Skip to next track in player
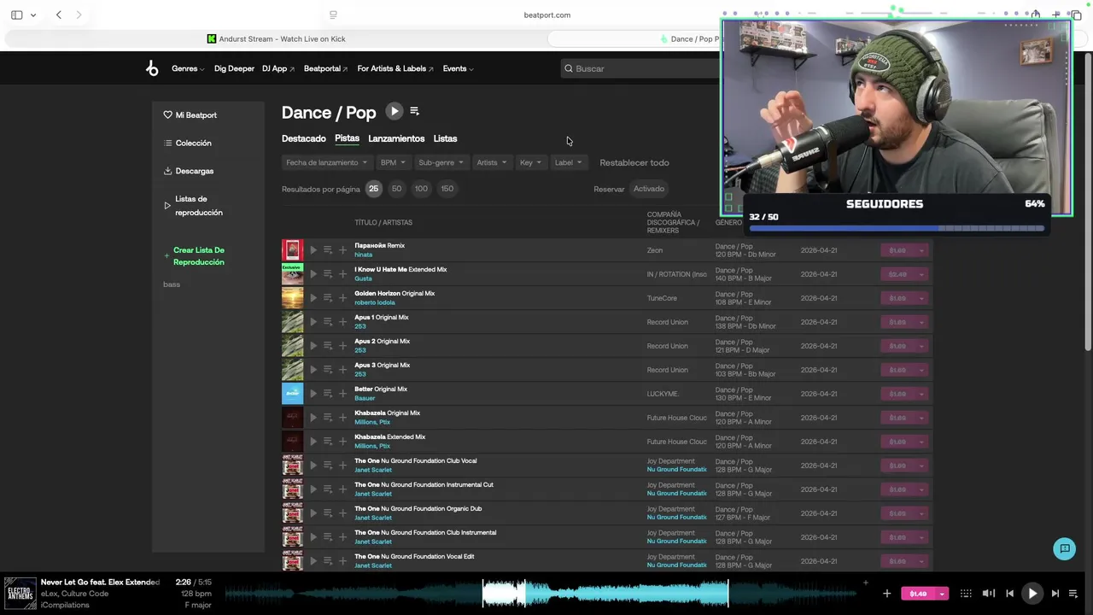Screen dimensions: 1093x615 1055,594
